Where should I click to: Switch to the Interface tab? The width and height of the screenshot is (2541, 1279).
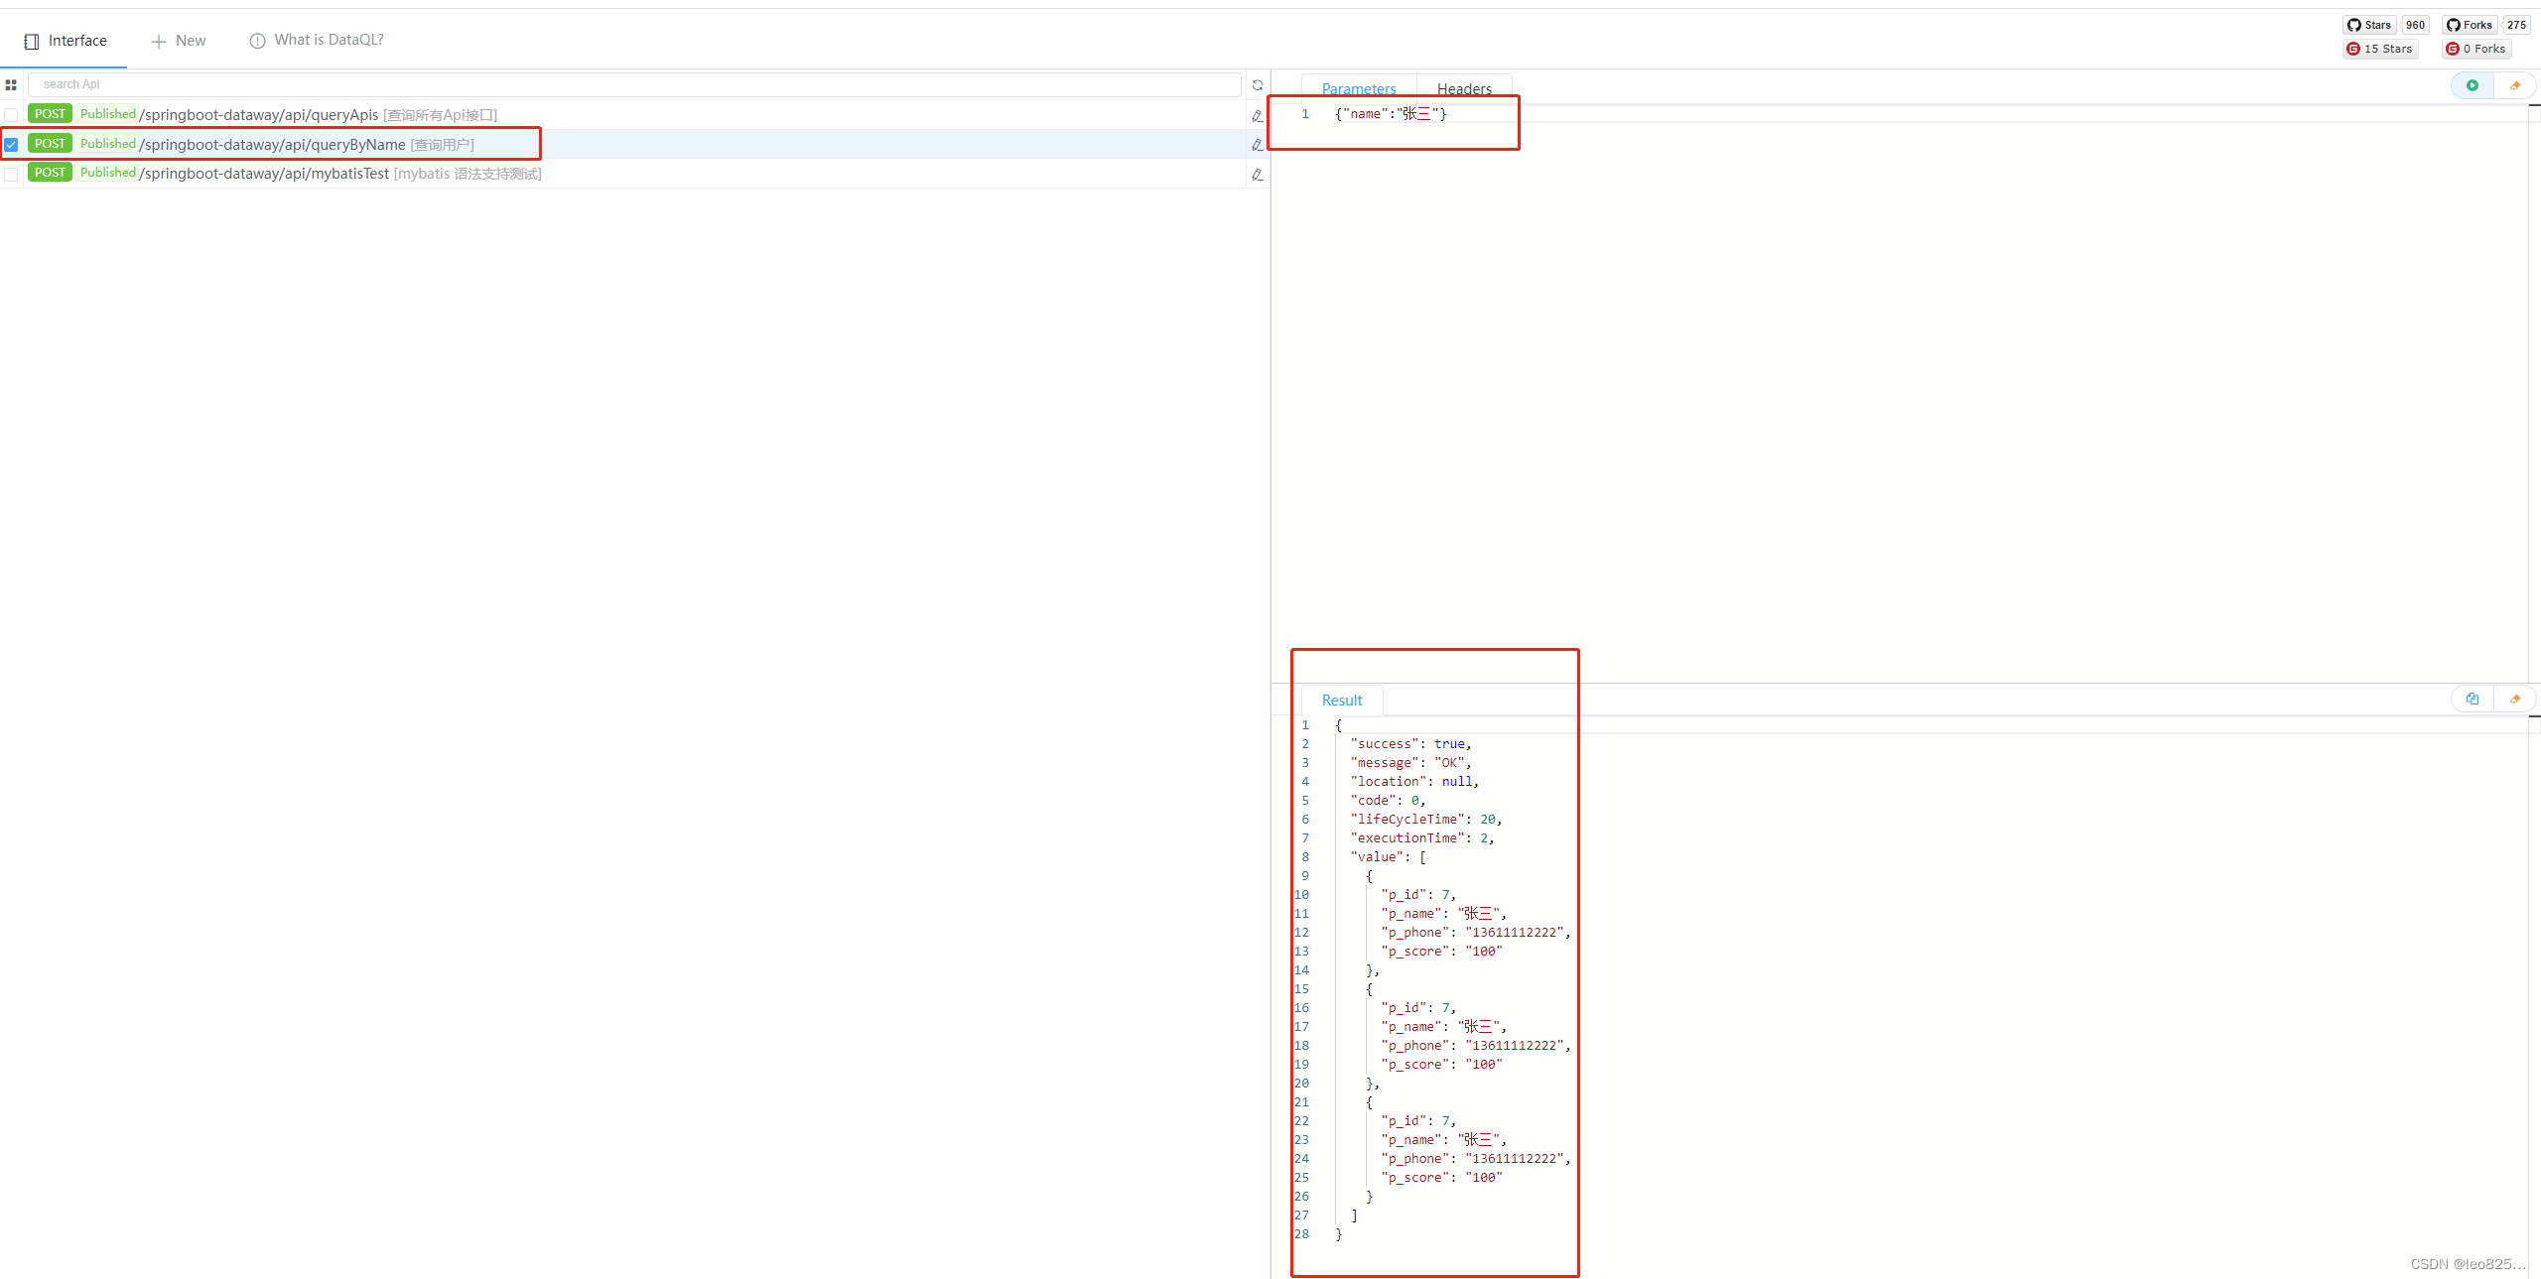66,41
